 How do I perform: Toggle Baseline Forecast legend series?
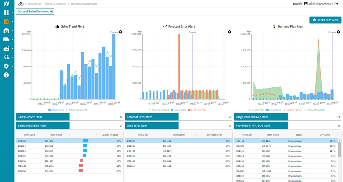159,110
